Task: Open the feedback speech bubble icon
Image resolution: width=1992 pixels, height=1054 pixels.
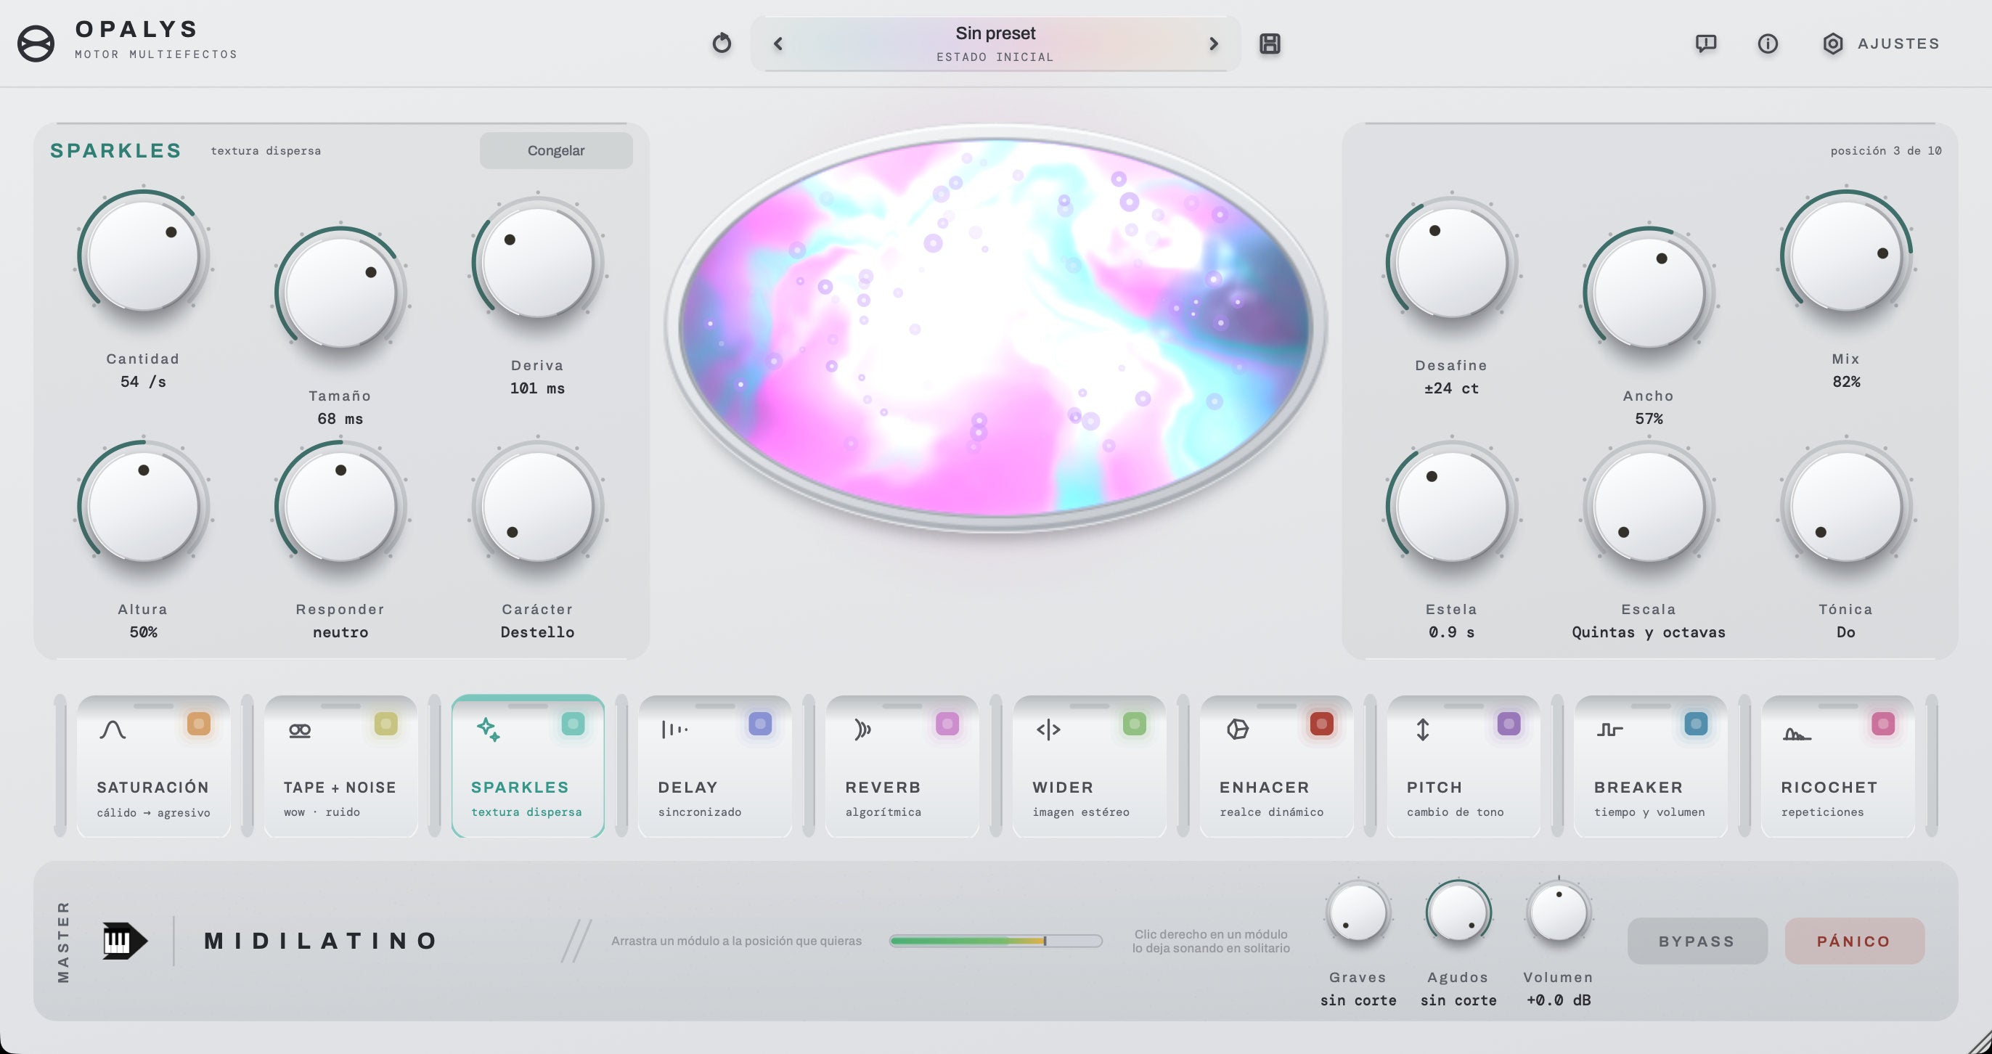Action: coord(1706,44)
